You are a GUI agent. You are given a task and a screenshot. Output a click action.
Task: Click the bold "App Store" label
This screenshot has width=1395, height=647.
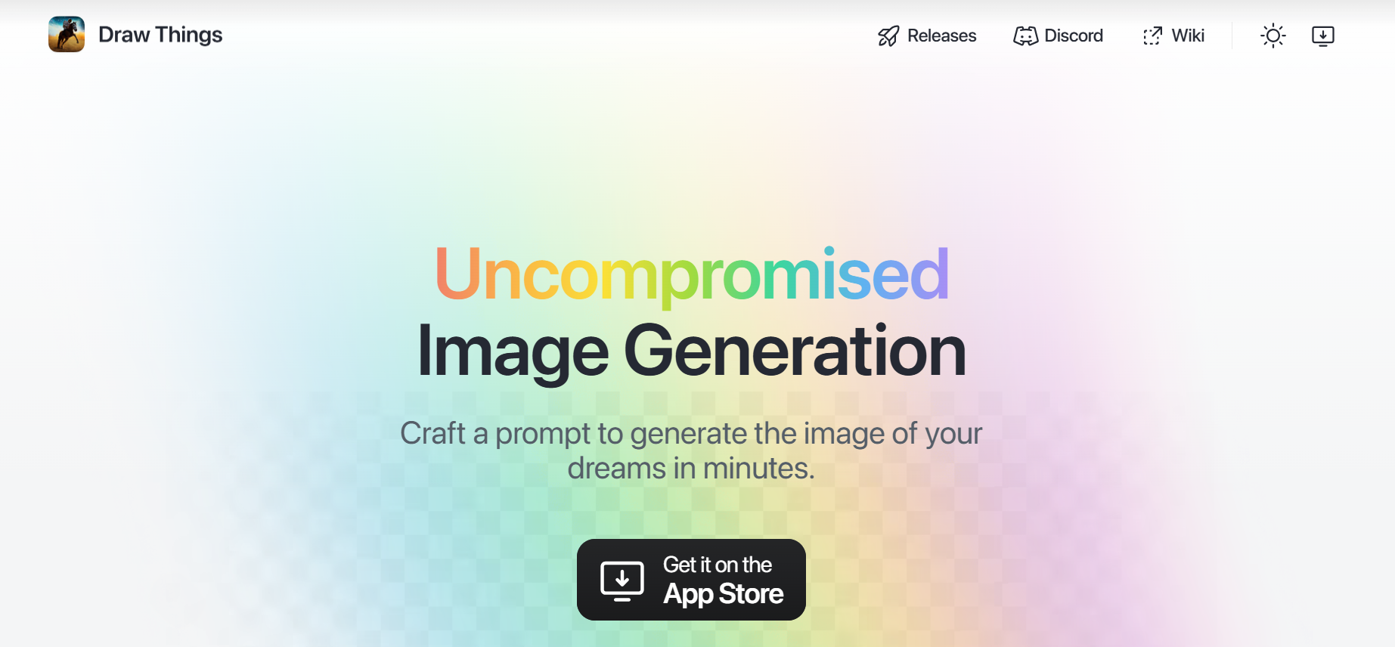point(724,594)
